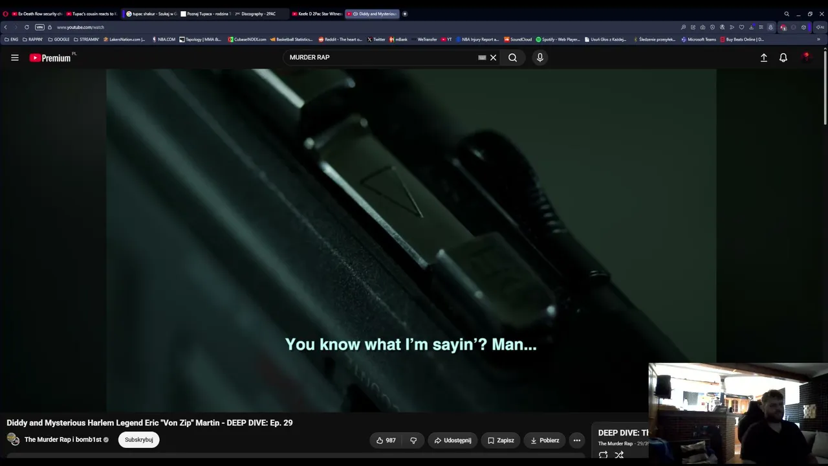Start voice search with microphone icon
This screenshot has width=828, height=466.
pos(540,58)
